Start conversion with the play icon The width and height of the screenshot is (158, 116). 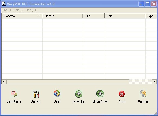coord(57,94)
